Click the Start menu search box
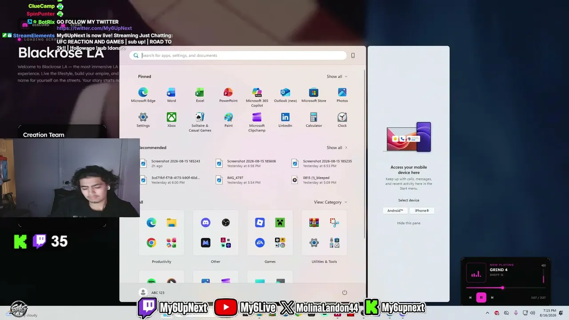This screenshot has height=320, width=569. 238,56
